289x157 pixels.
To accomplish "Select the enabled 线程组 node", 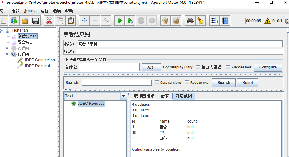I will pos(23,54).
